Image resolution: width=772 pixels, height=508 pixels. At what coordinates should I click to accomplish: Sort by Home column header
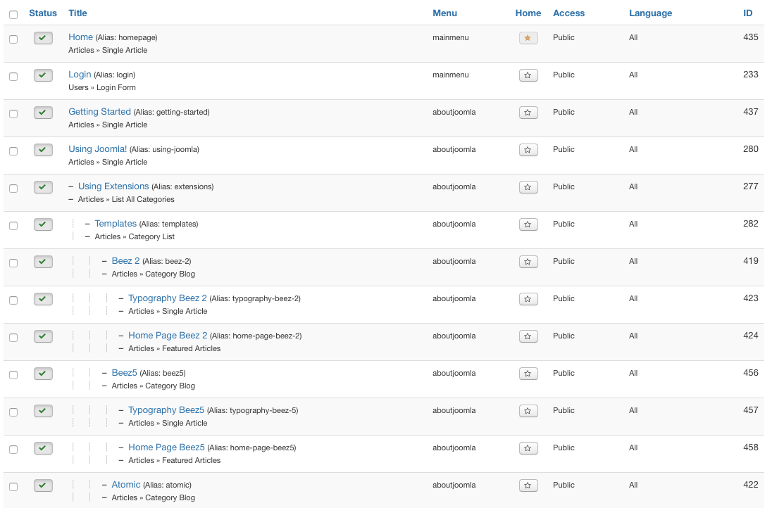[528, 13]
